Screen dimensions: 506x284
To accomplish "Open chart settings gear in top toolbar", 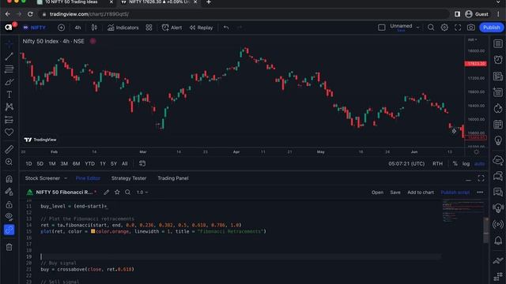I will tap(444, 28).
